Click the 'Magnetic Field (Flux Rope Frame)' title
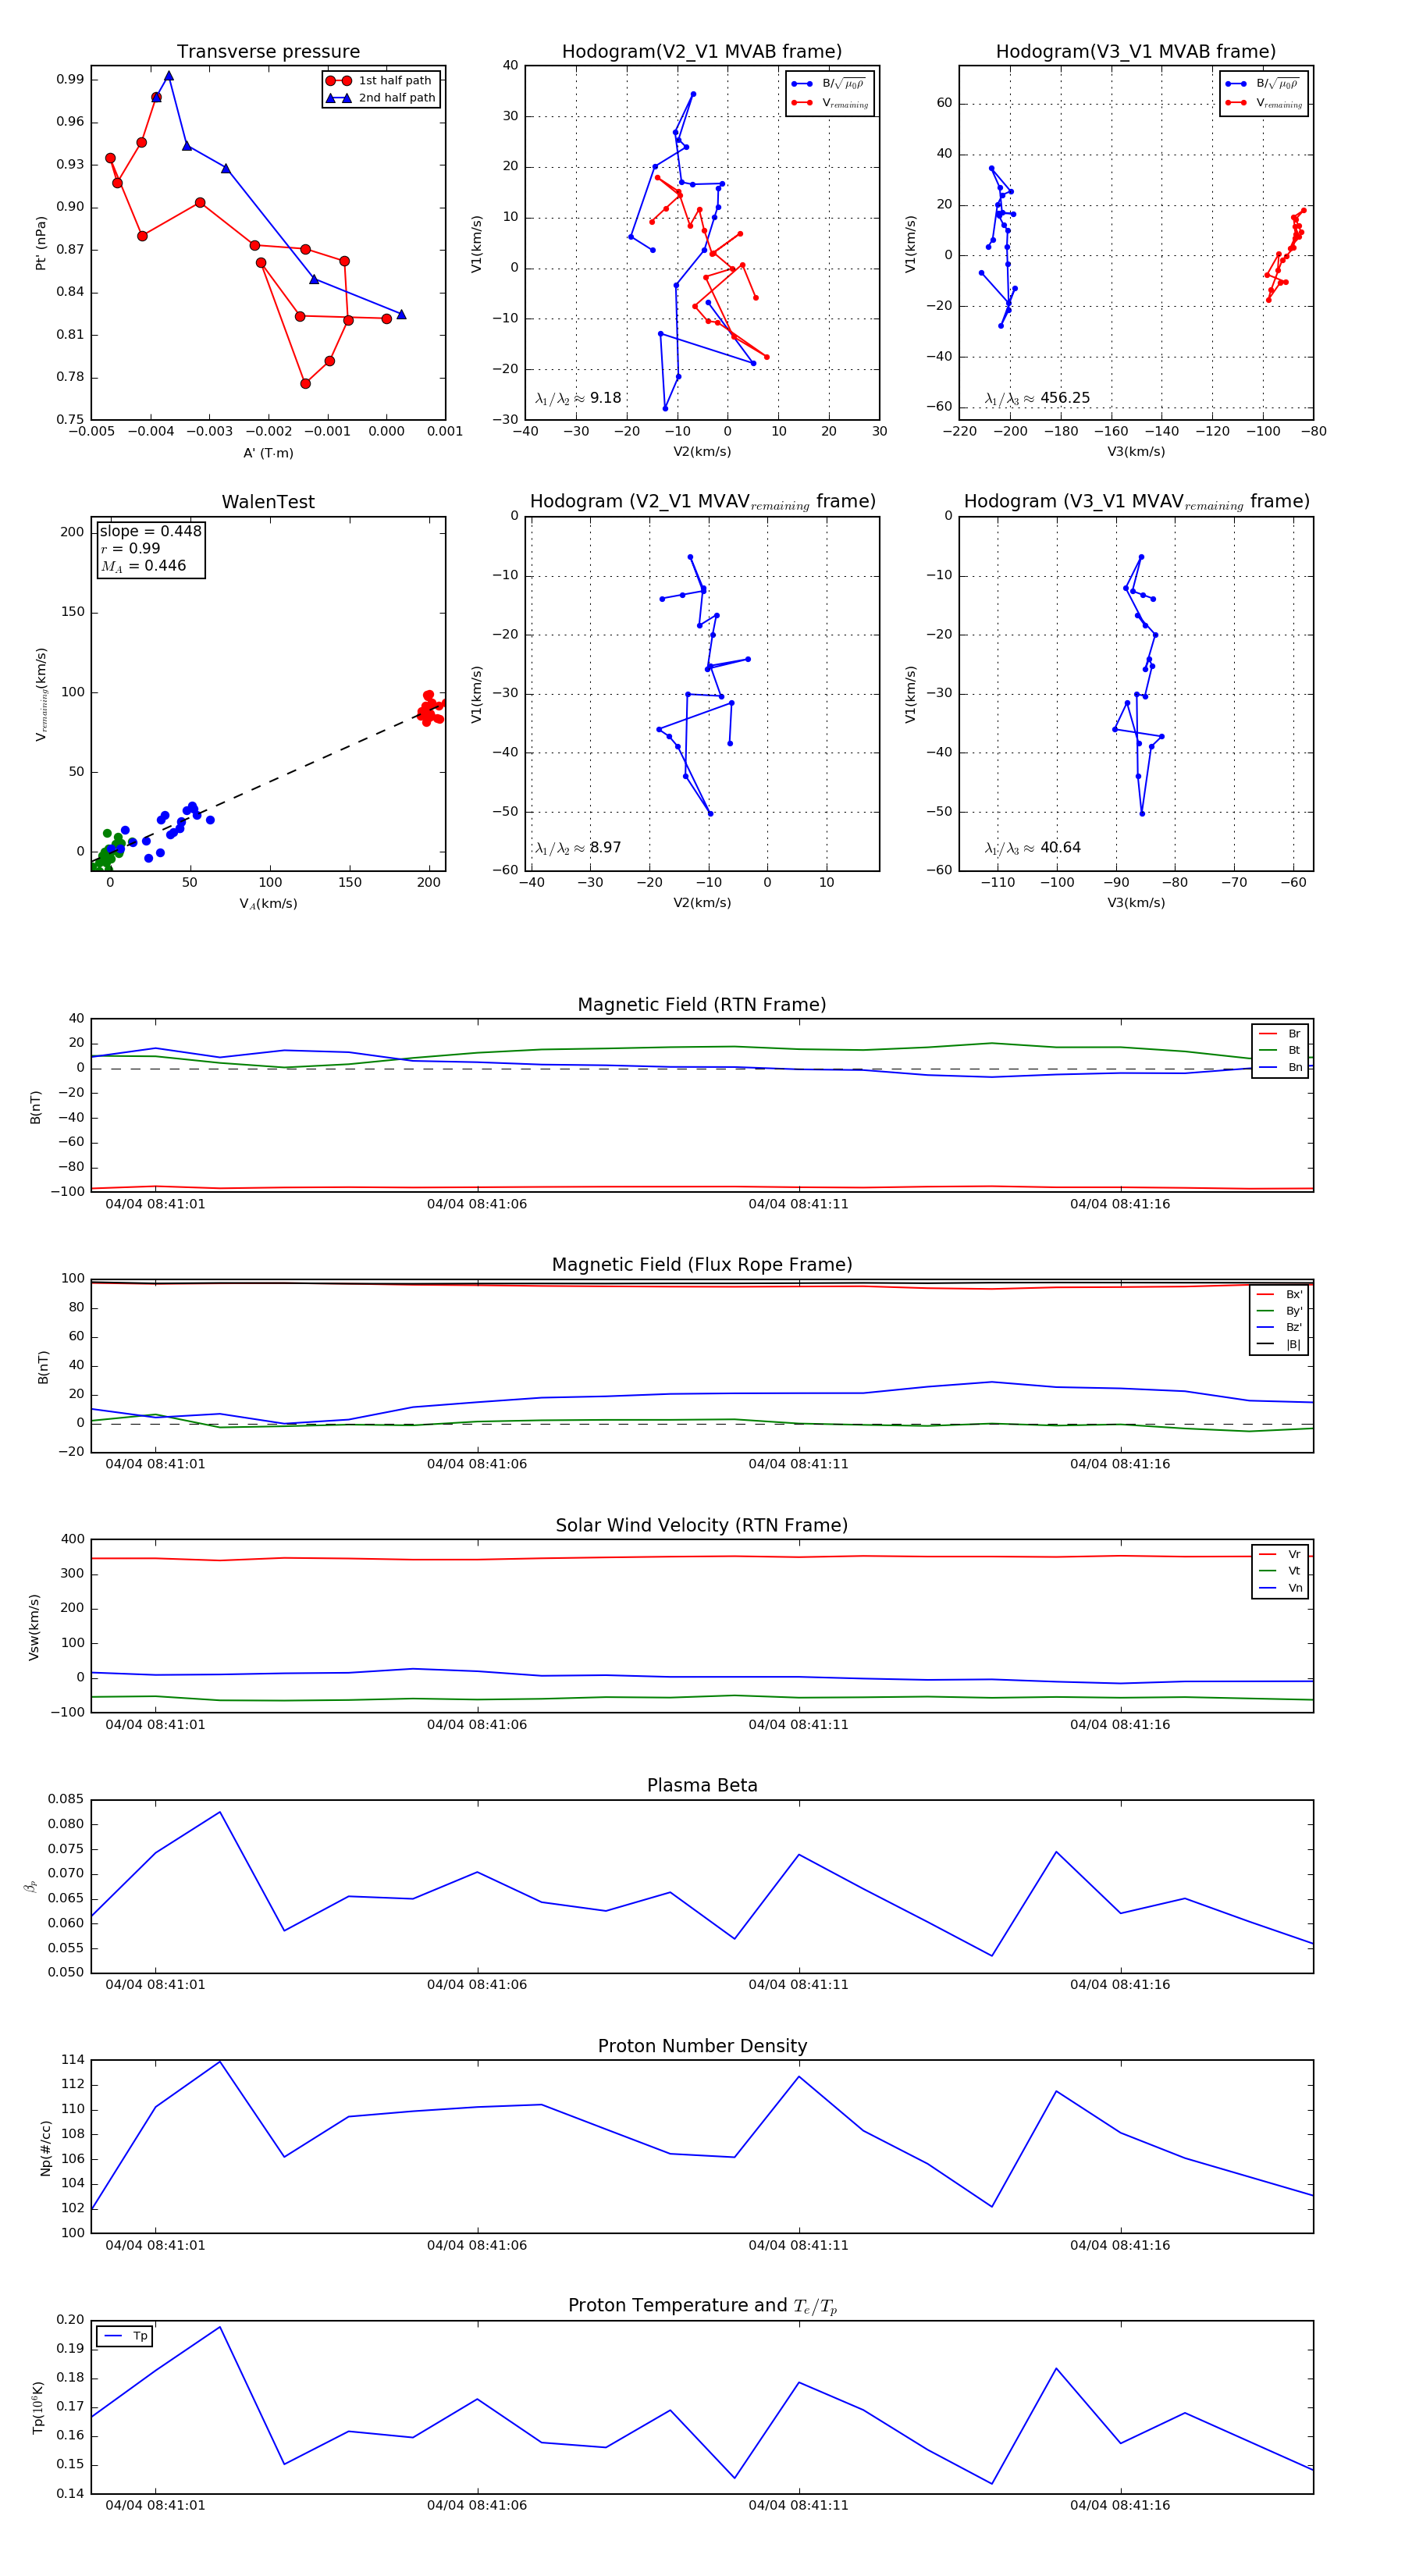The width and height of the screenshot is (1405, 2576). pyautogui.click(x=702, y=1265)
